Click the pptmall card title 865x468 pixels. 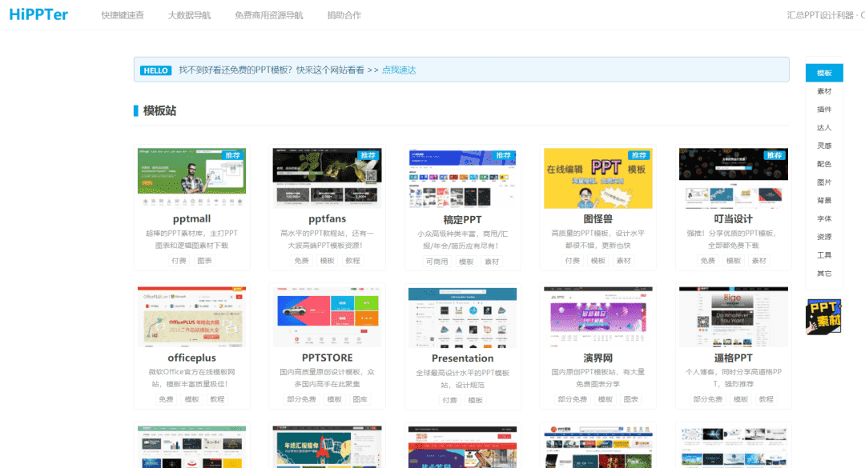(x=191, y=219)
